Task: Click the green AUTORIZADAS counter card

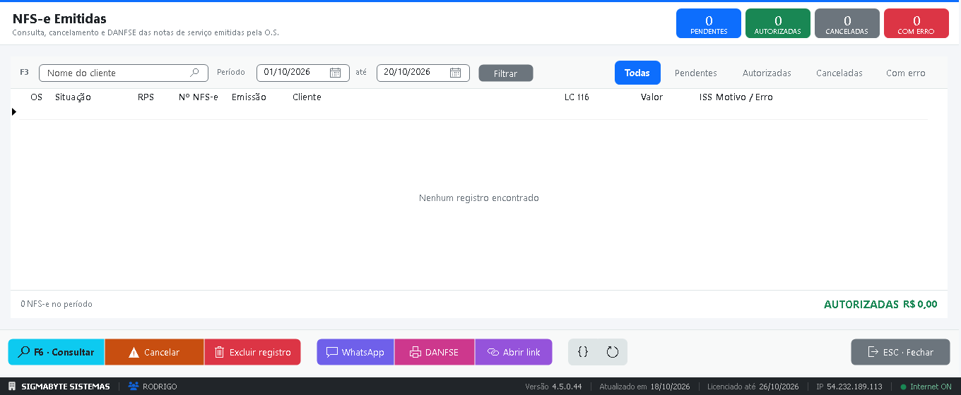Action: pyautogui.click(x=778, y=23)
